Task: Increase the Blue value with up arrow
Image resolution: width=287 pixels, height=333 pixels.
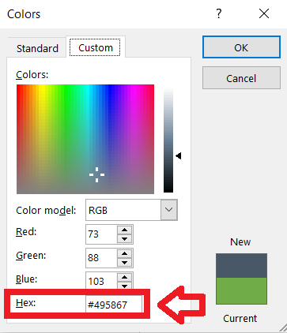Action: tap(124, 277)
